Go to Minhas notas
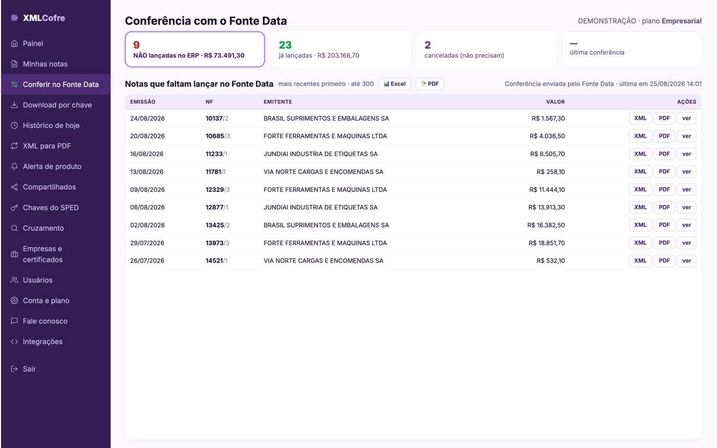717x448 pixels. coord(56,64)
